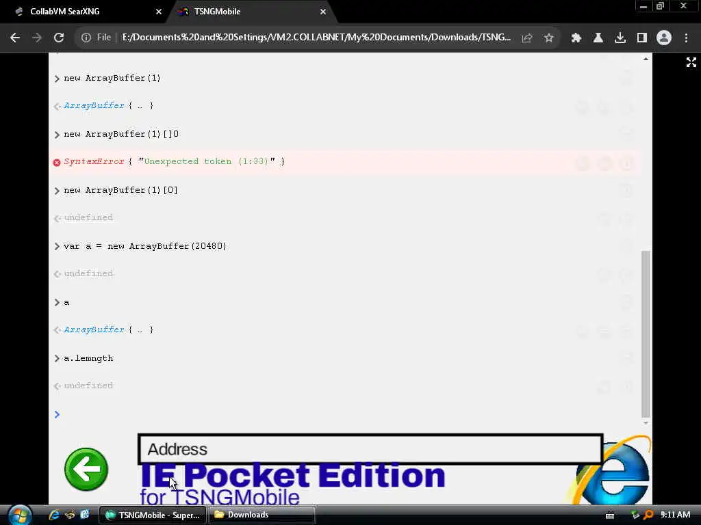Focus the IE Pocket Address field
The width and height of the screenshot is (701, 525).
[370, 449]
